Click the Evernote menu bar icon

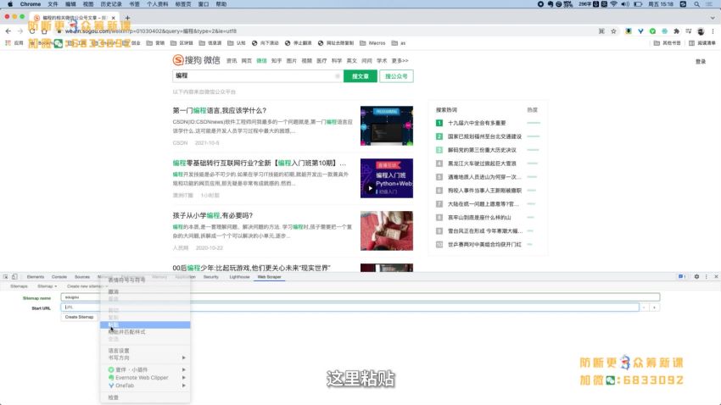coord(550,4)
